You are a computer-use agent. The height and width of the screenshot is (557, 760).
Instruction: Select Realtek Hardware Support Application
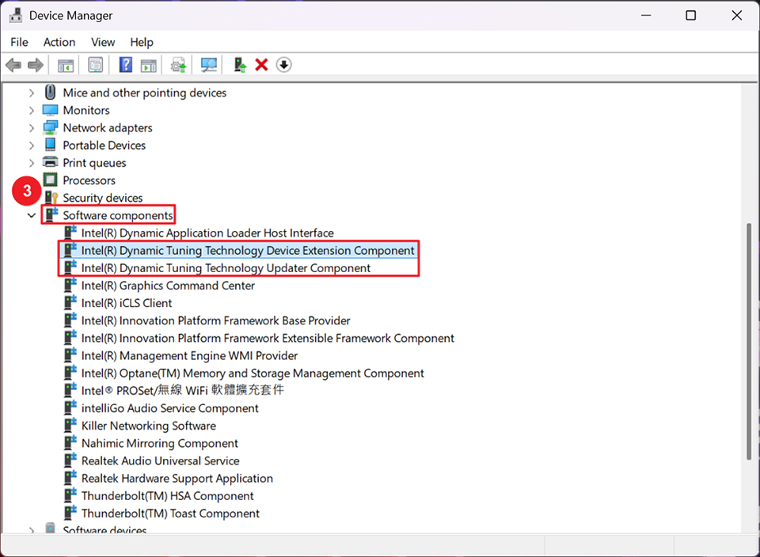pyautogui.click(x=177, y=478)
